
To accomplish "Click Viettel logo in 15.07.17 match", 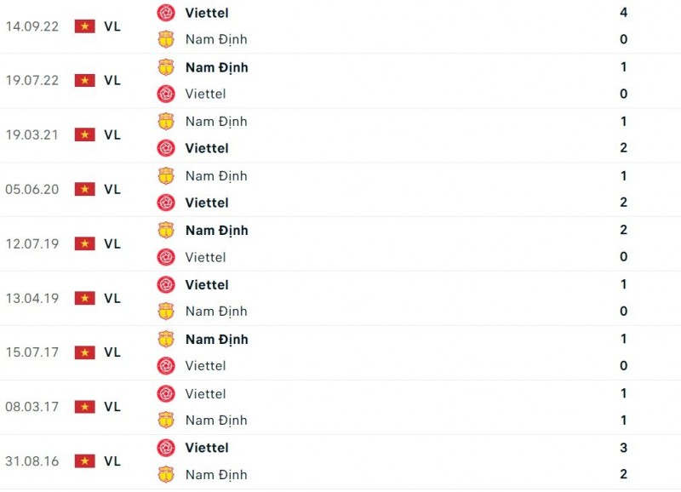I will click(x=166, y=366).
